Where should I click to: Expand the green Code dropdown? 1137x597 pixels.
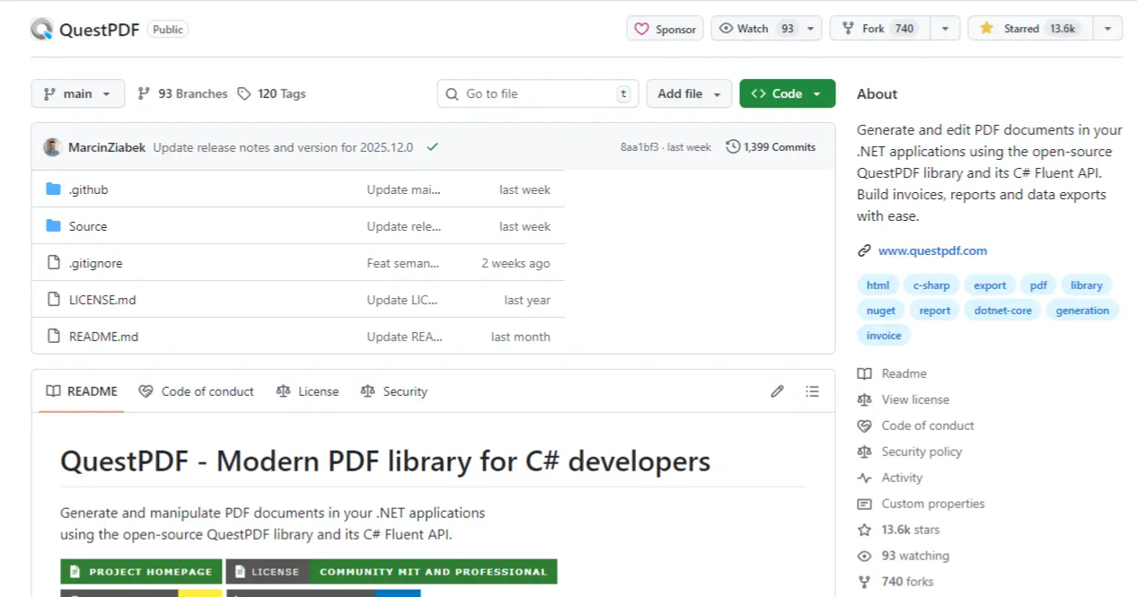787,93
